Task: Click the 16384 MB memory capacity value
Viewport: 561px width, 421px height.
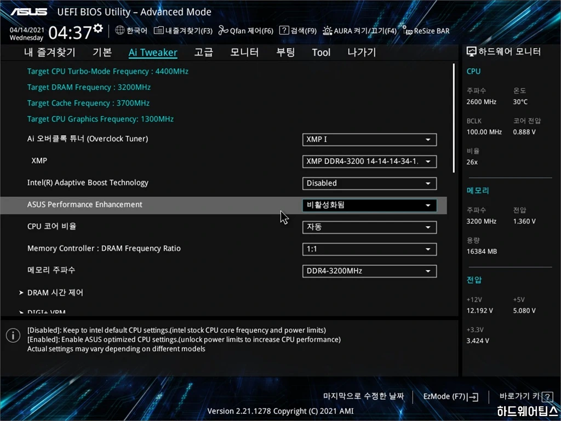Action: point(482,252)
